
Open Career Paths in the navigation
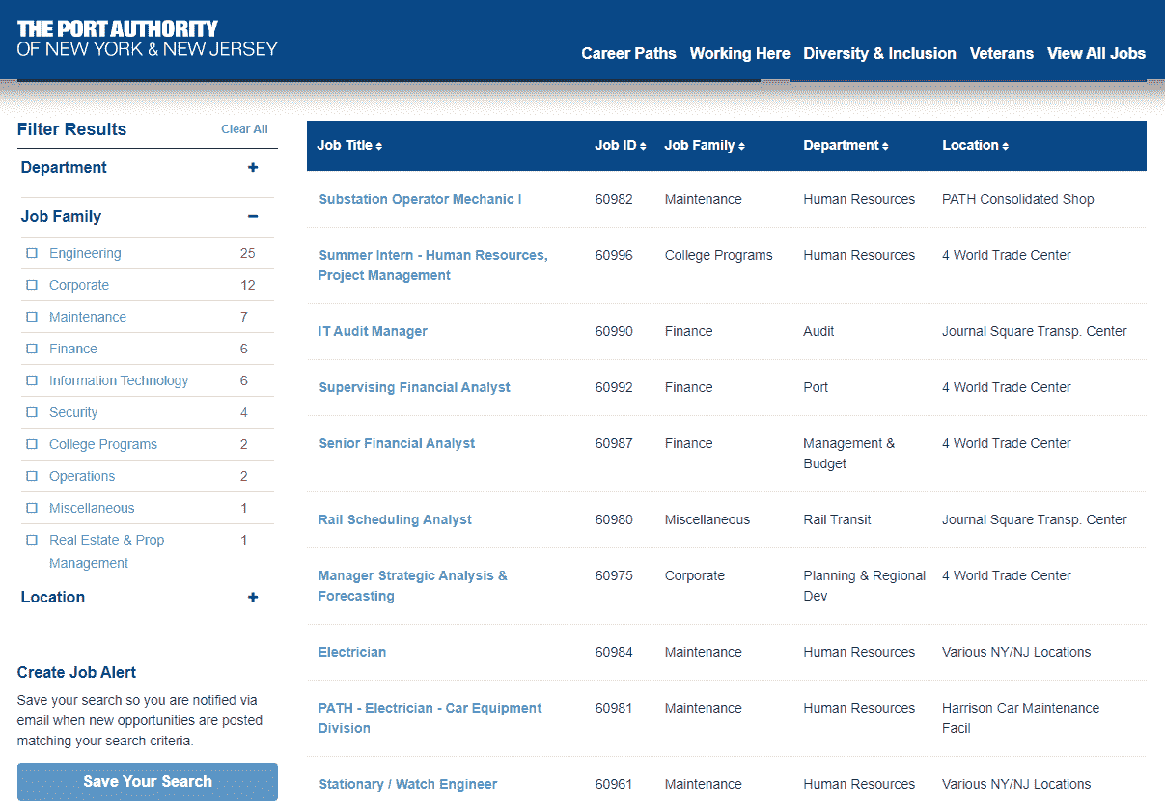pyautogui.click(x=628, y=53)
